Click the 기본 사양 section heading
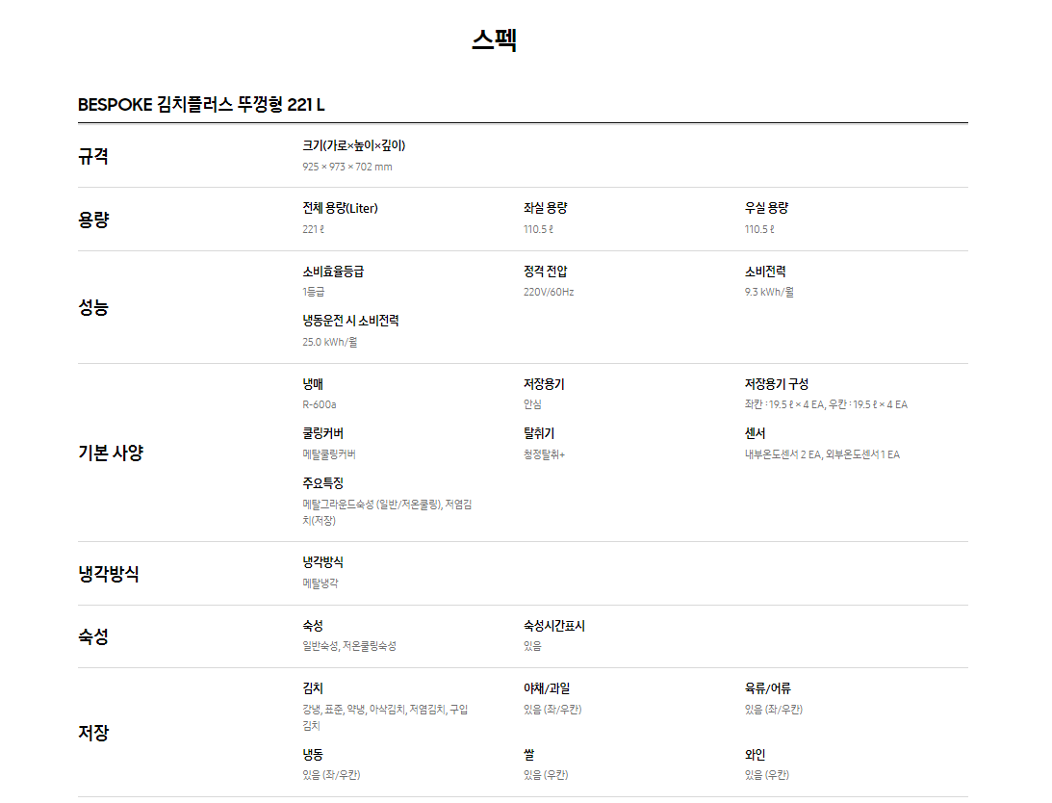The width and height of the screenshot is (1052, 803). tap(111, 453)
